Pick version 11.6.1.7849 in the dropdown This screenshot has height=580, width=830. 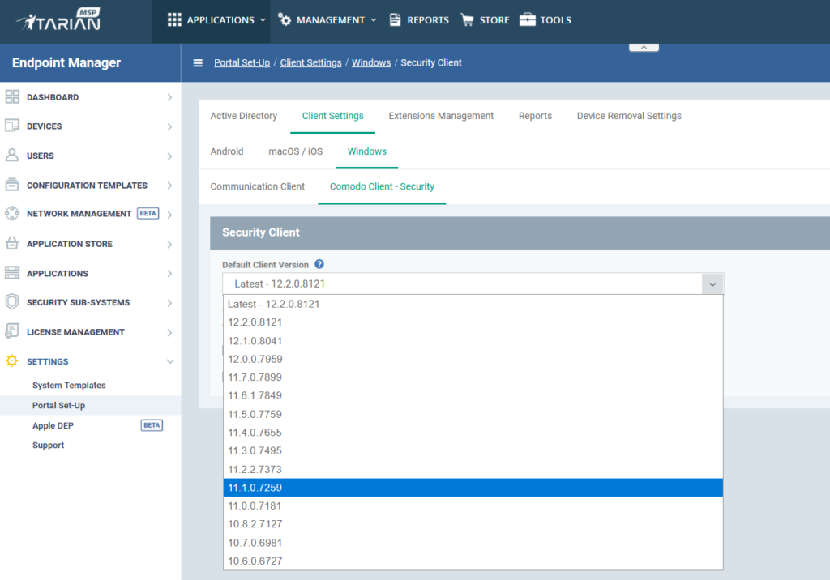(x=473, y=395)
